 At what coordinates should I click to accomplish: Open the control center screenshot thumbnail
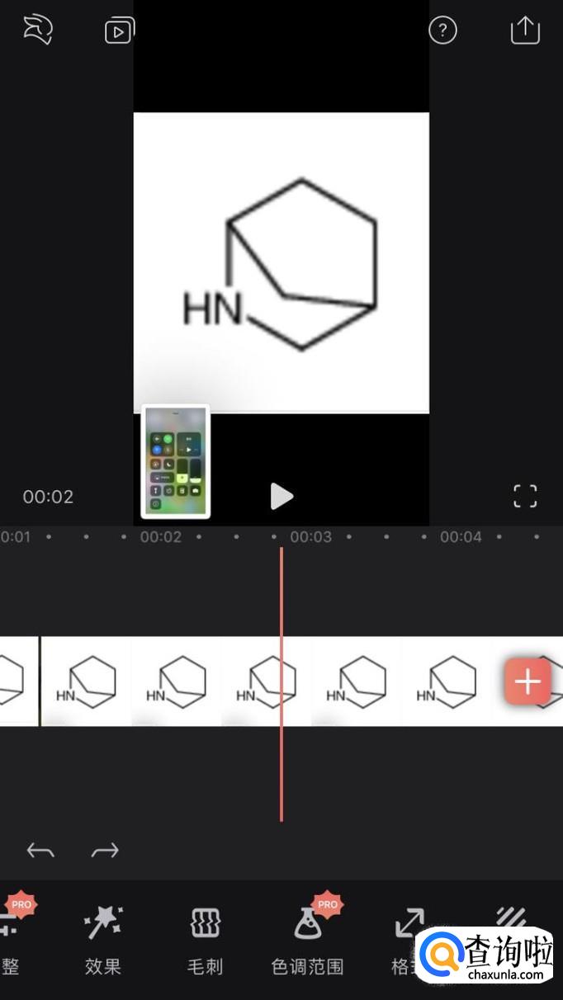(175, 461)
